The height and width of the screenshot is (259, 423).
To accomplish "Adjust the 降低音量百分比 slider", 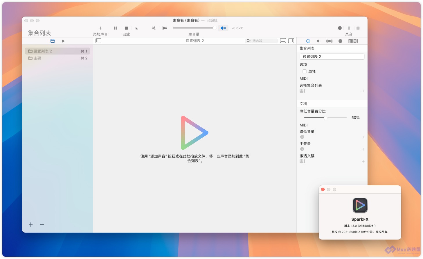I will click(325, 118).
